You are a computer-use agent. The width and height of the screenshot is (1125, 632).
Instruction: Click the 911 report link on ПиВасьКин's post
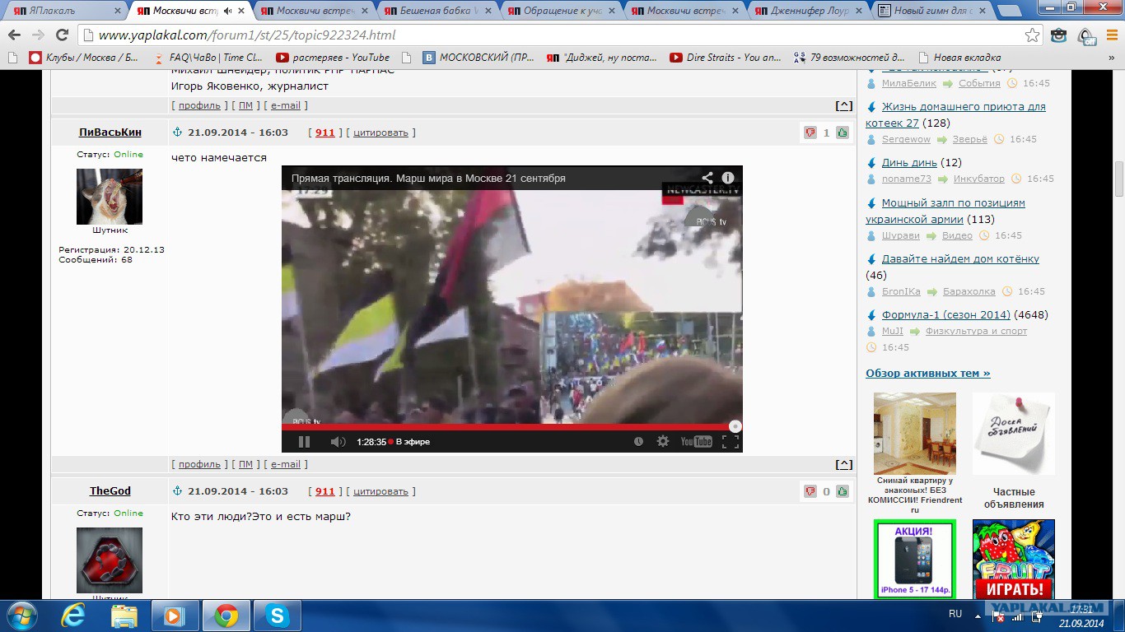[325, 132]
